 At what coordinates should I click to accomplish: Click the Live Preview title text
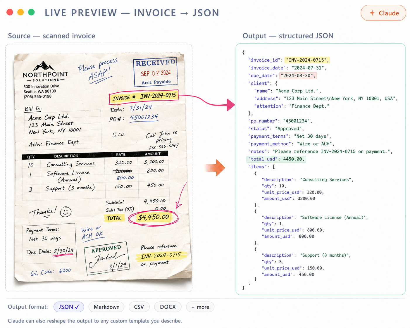coord(132,13)
